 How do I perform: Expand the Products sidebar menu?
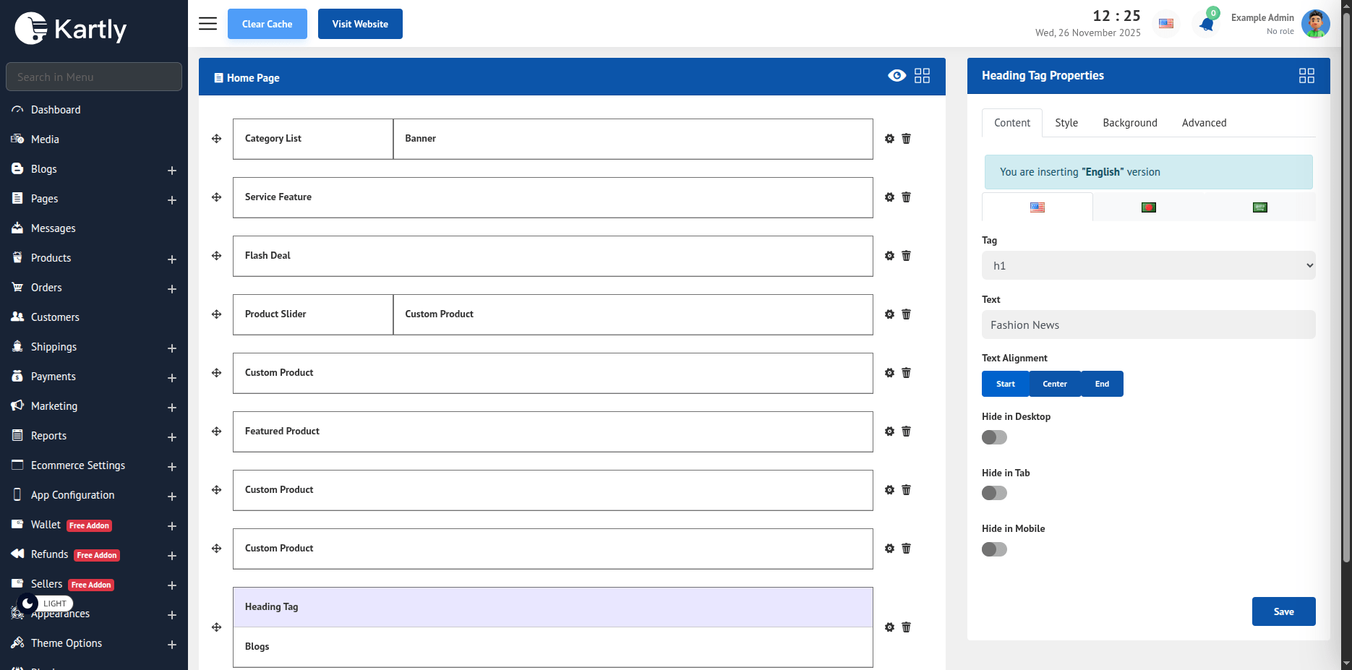(171, 259)
